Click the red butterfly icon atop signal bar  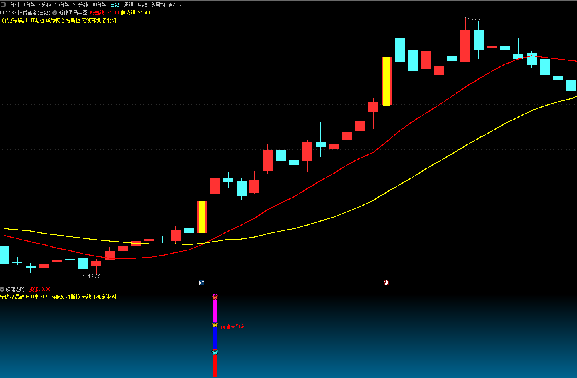point(215,296)
